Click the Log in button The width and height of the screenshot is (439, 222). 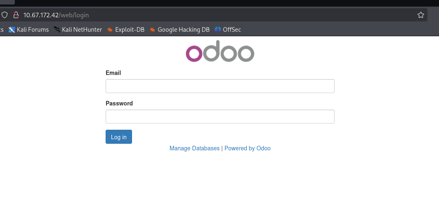click(x=119, y=137)
